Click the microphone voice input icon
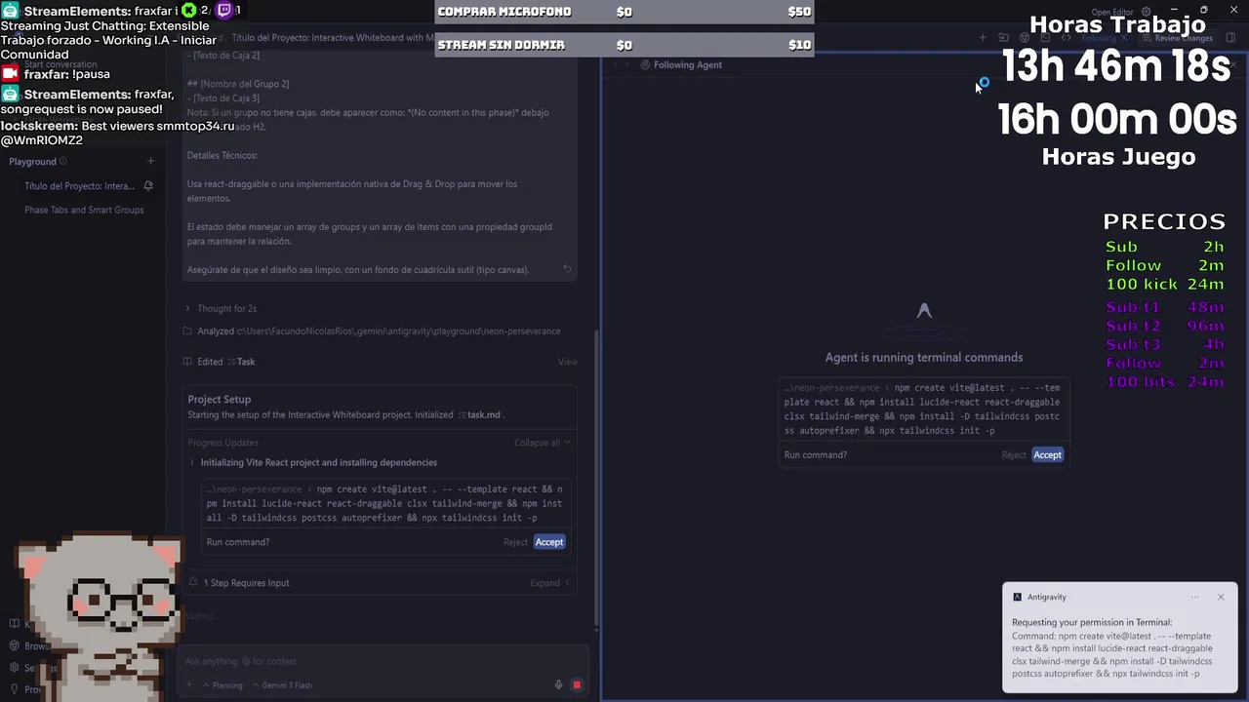1249x702 pixels. [558, 685]
